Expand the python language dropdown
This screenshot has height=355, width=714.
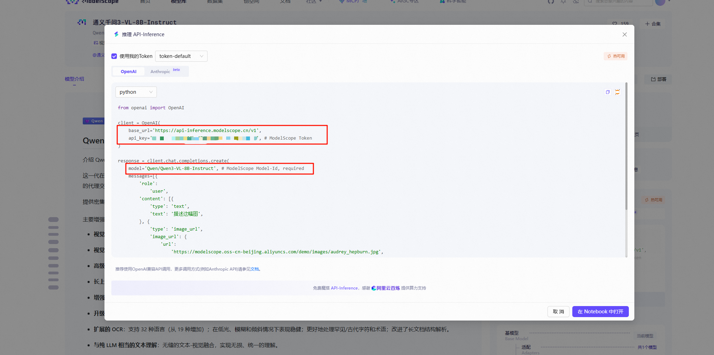click(x=136, y=92)
